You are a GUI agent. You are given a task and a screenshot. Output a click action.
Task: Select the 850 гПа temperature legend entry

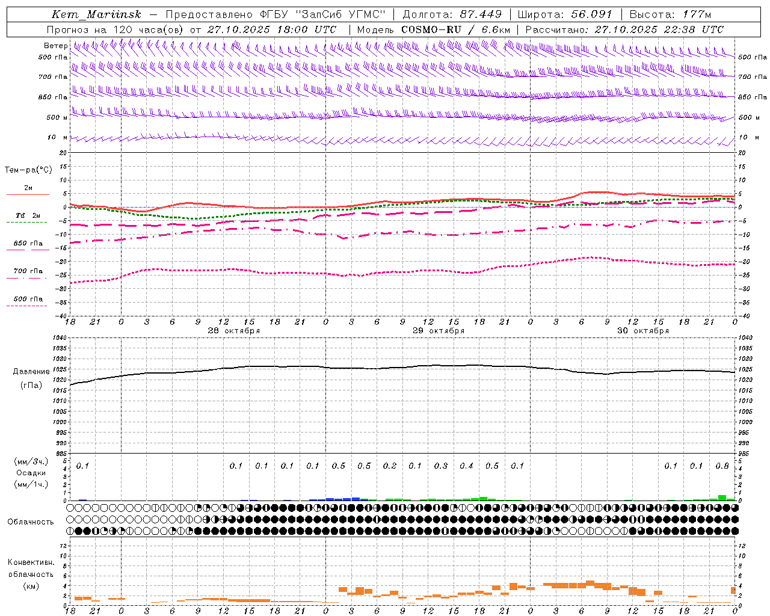tap(28, 244)
